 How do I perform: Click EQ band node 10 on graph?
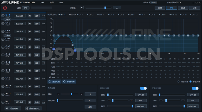[97, 35]
